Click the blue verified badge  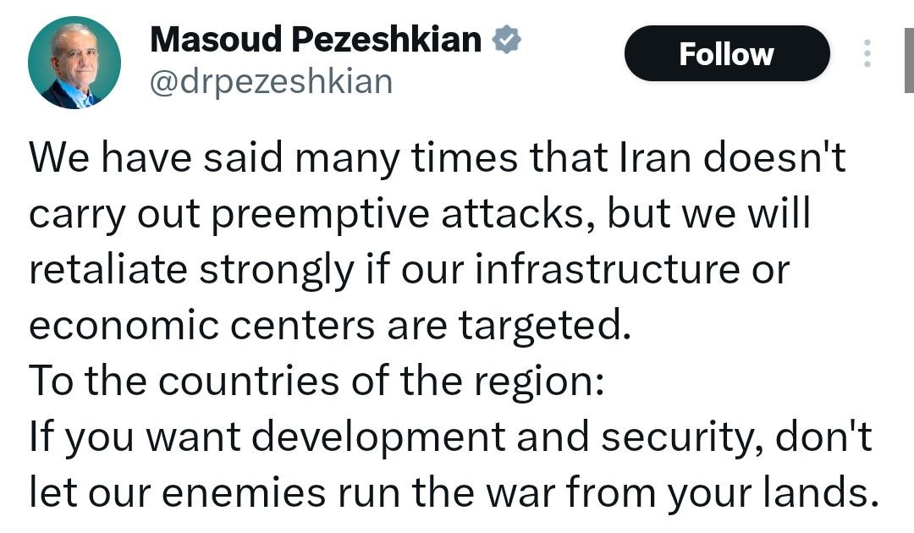(507, 40)
